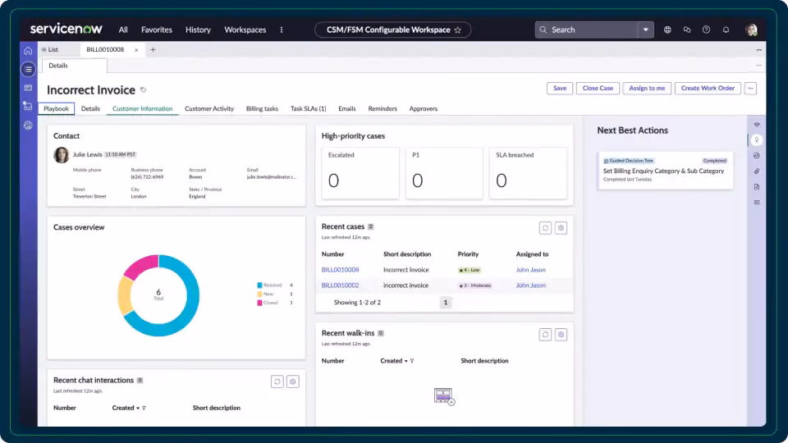
Task: Open the Guided Decision Tree action card
Action: [665, 171]
